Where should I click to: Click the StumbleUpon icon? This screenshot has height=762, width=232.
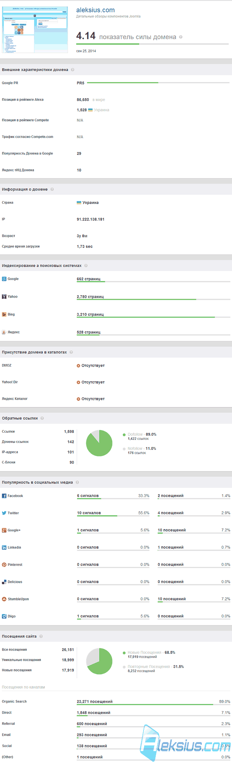[4, 599]
